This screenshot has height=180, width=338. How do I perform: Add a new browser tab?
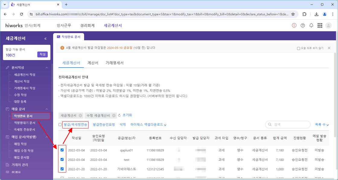[66, 5]
